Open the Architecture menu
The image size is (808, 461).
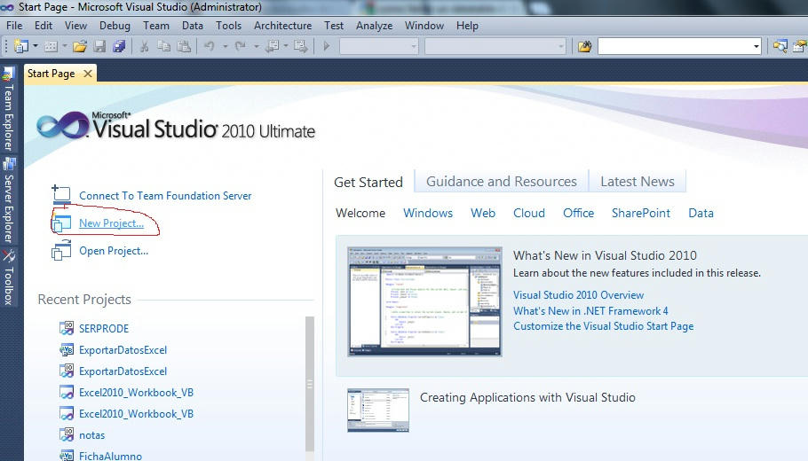[x=282, y=25]
